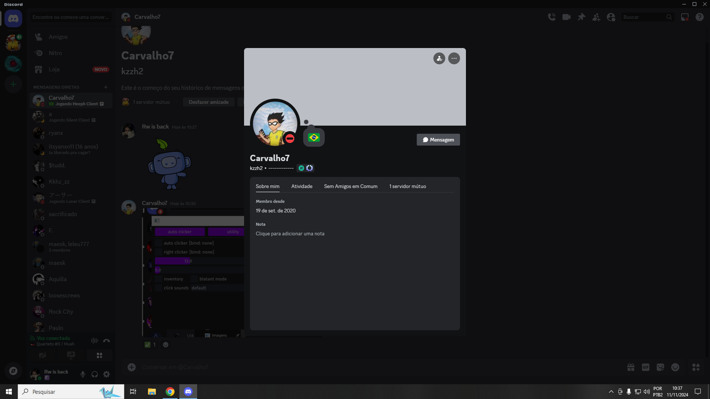
Task: Open the Windows Start menu
Action: 9,392
